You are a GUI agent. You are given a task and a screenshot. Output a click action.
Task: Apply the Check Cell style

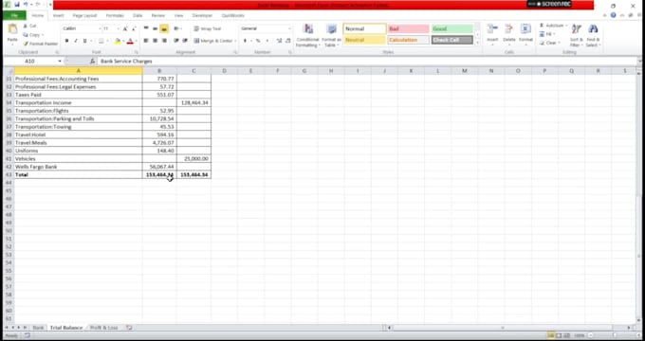[x=451, y=40]
